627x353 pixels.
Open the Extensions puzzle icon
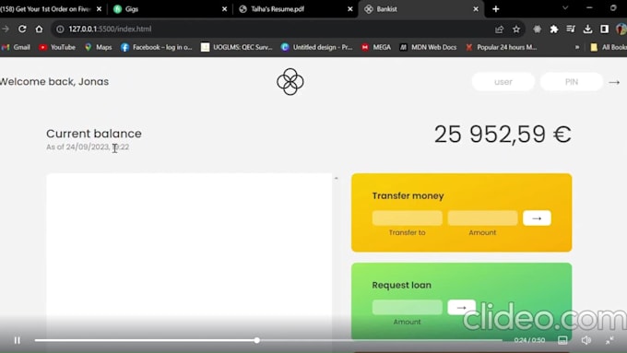(554, 29)
